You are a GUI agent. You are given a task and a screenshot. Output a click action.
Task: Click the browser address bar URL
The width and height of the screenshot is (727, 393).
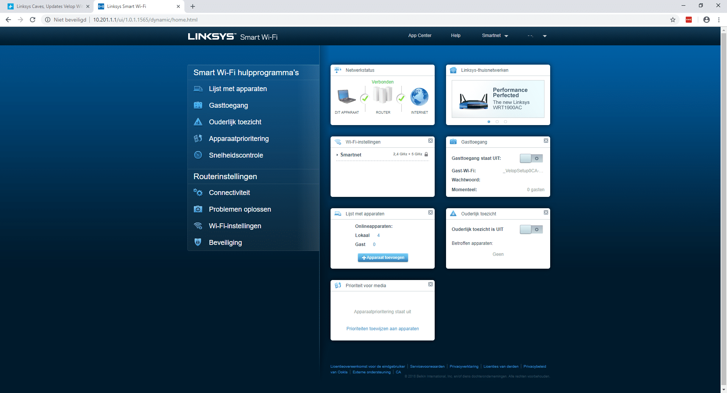pos(145,20)
